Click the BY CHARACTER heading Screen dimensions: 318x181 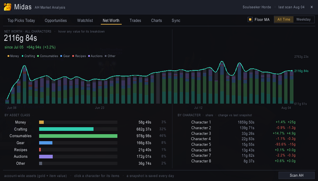tap(189, 115)
